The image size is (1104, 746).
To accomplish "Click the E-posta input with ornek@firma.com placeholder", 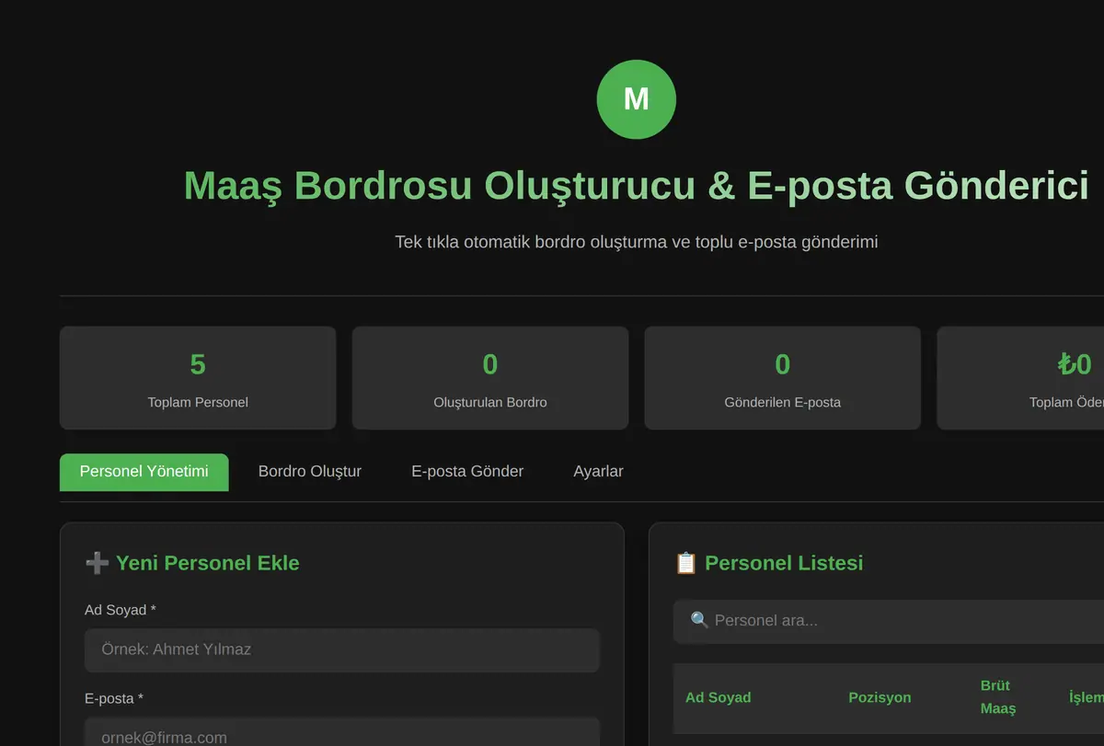I will (x=342, y=732).
